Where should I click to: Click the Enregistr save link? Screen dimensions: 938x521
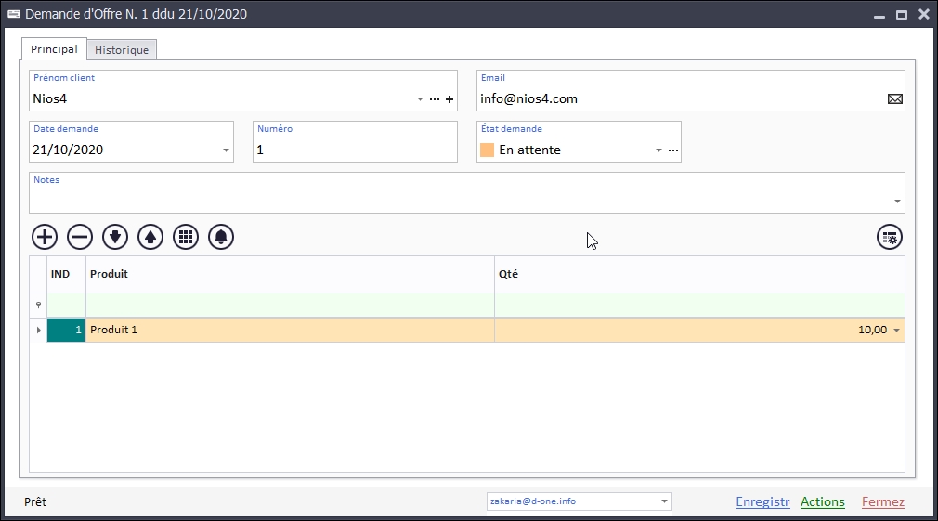coord(762,501)
